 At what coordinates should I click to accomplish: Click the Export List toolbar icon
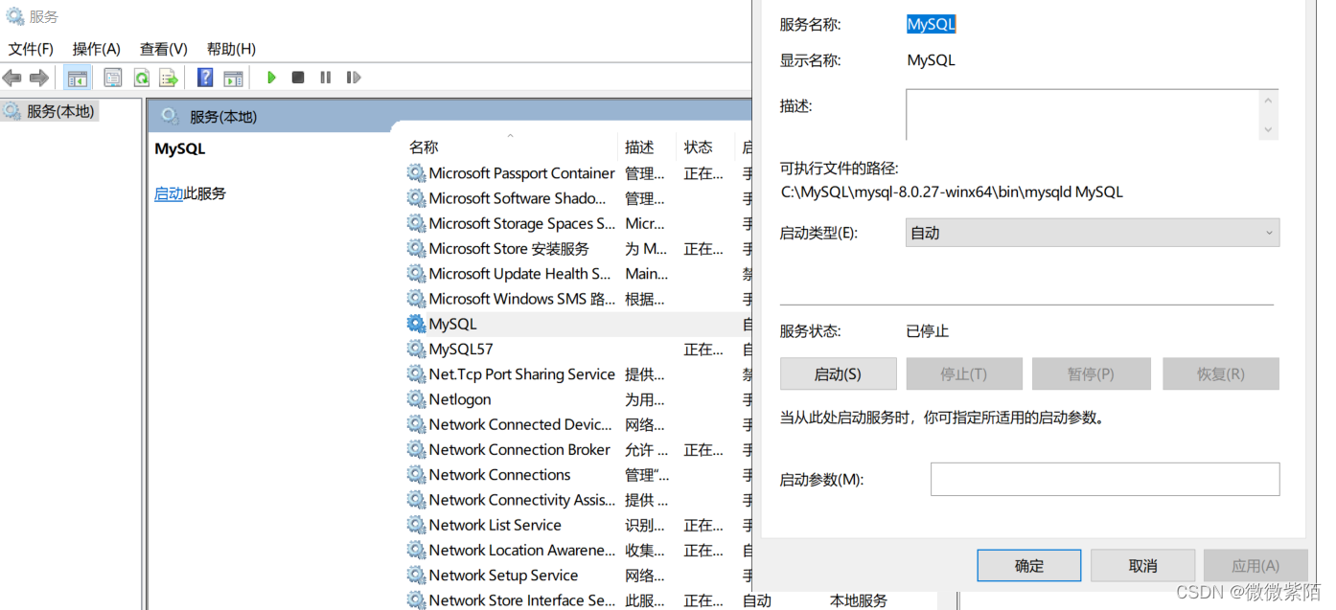coord(169,78)
